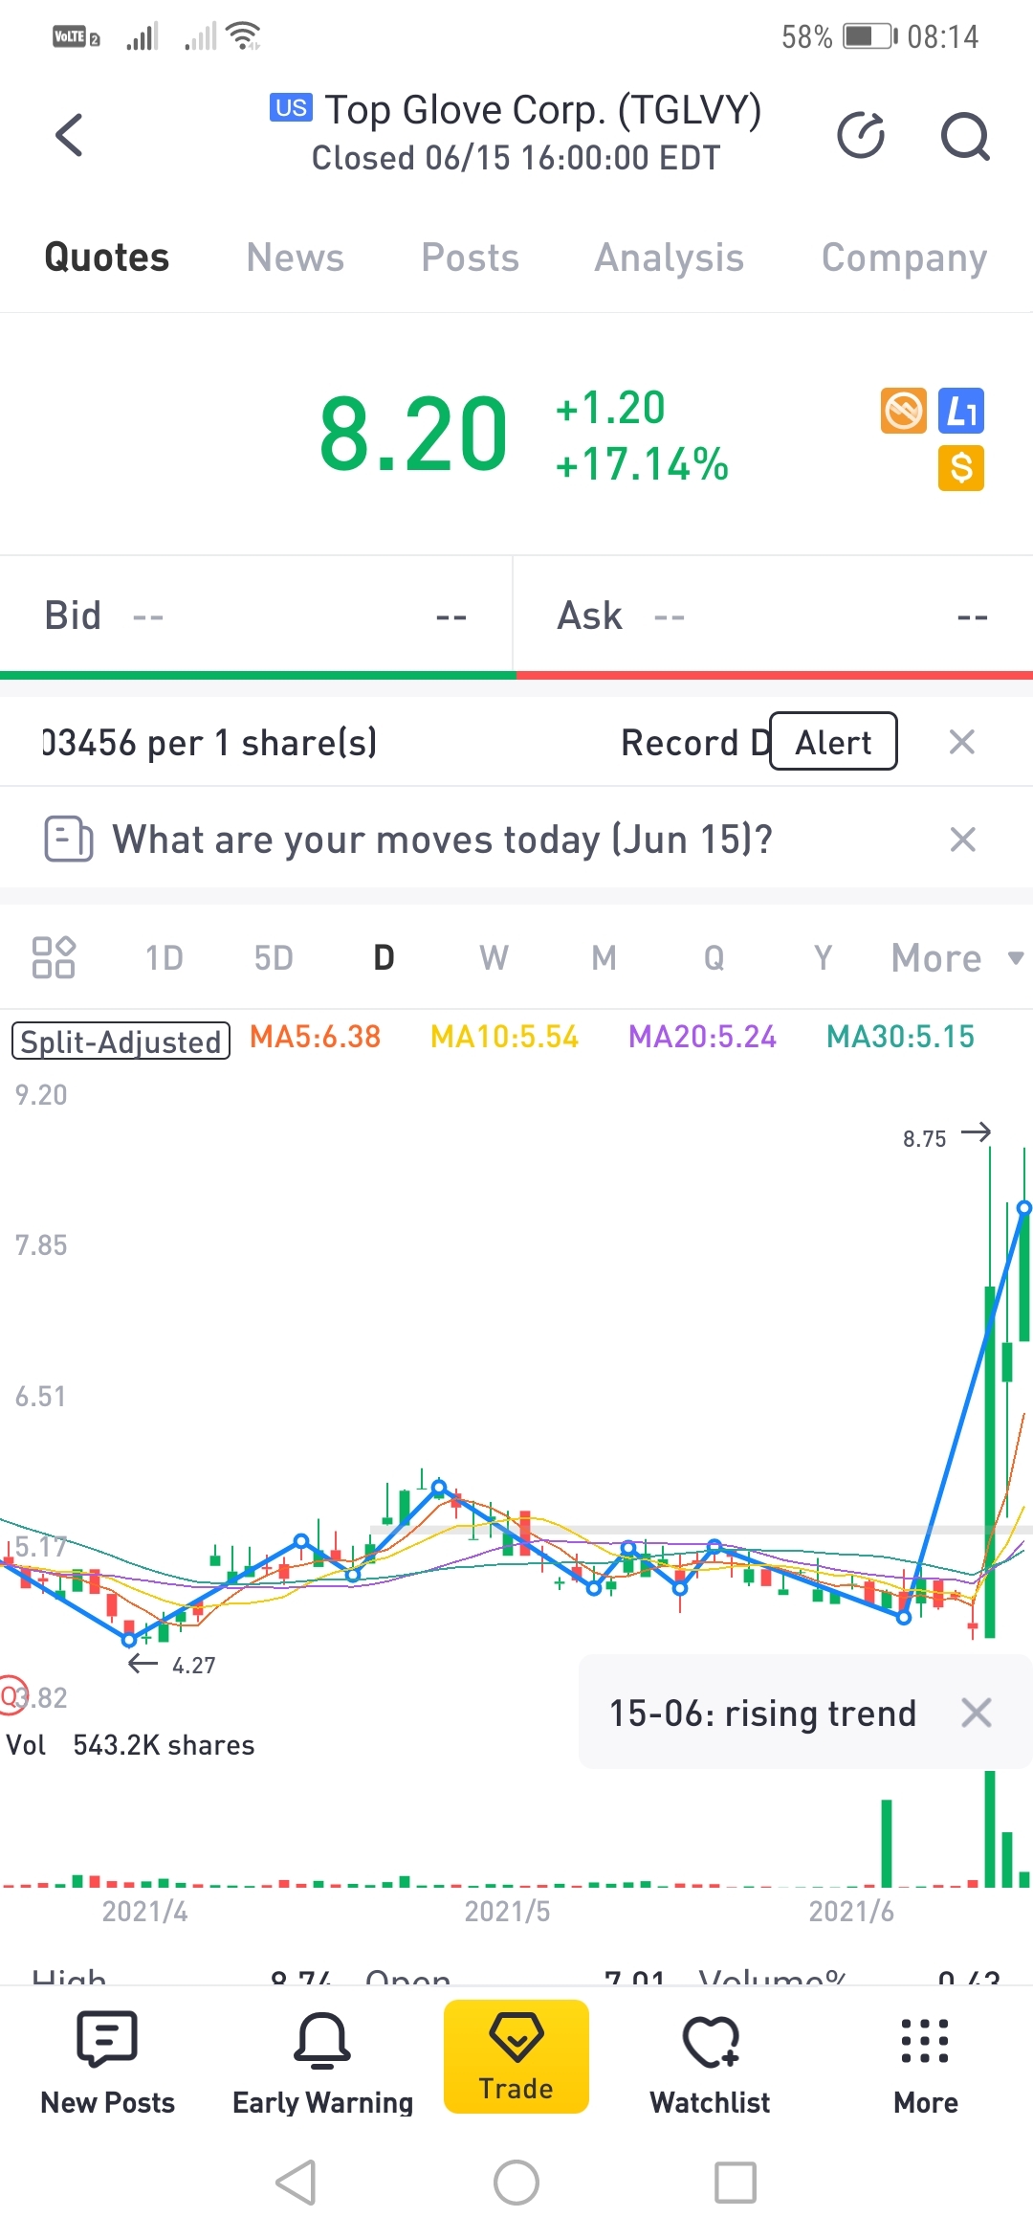1033x2240 pixels.
Task: Open Early Warning bell icon
Action: point(322,2063)
